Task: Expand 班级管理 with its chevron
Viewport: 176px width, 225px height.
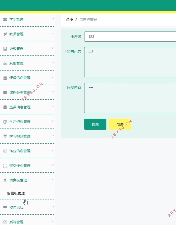Action: point(53,48)
